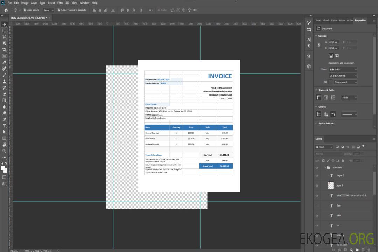Open the File menu

coord(9,3)
